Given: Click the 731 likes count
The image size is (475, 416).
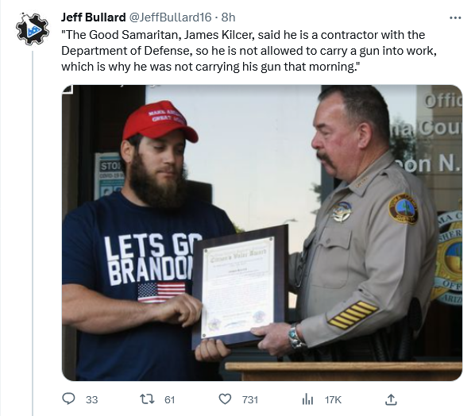Looking at the screenshot, I should (250, 399).
